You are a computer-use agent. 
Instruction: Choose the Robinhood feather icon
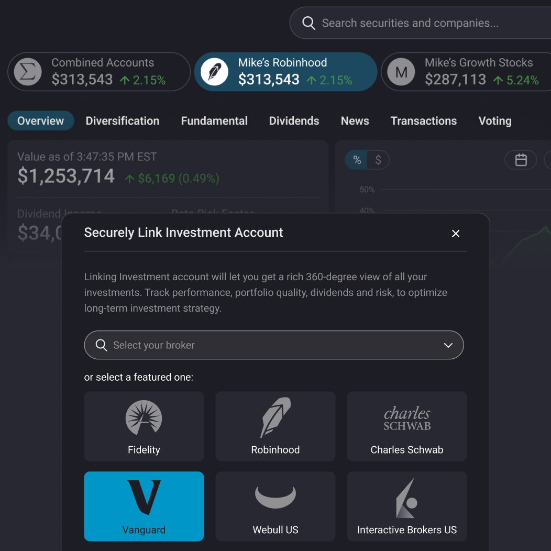tap(275, 418)
